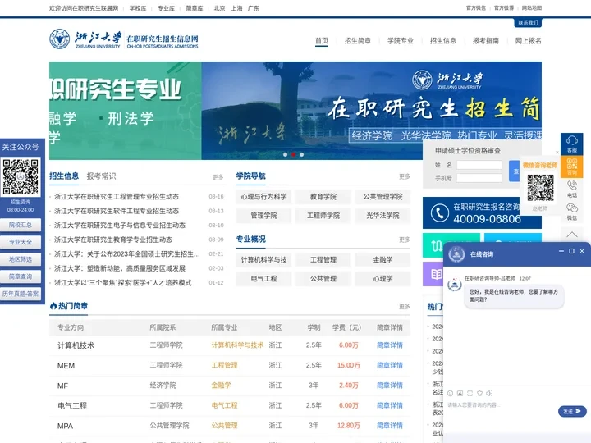Click the 电话 phone icon in sidebar

571,189
